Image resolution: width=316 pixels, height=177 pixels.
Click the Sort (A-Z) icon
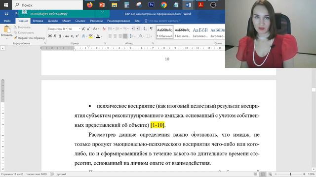145,29
